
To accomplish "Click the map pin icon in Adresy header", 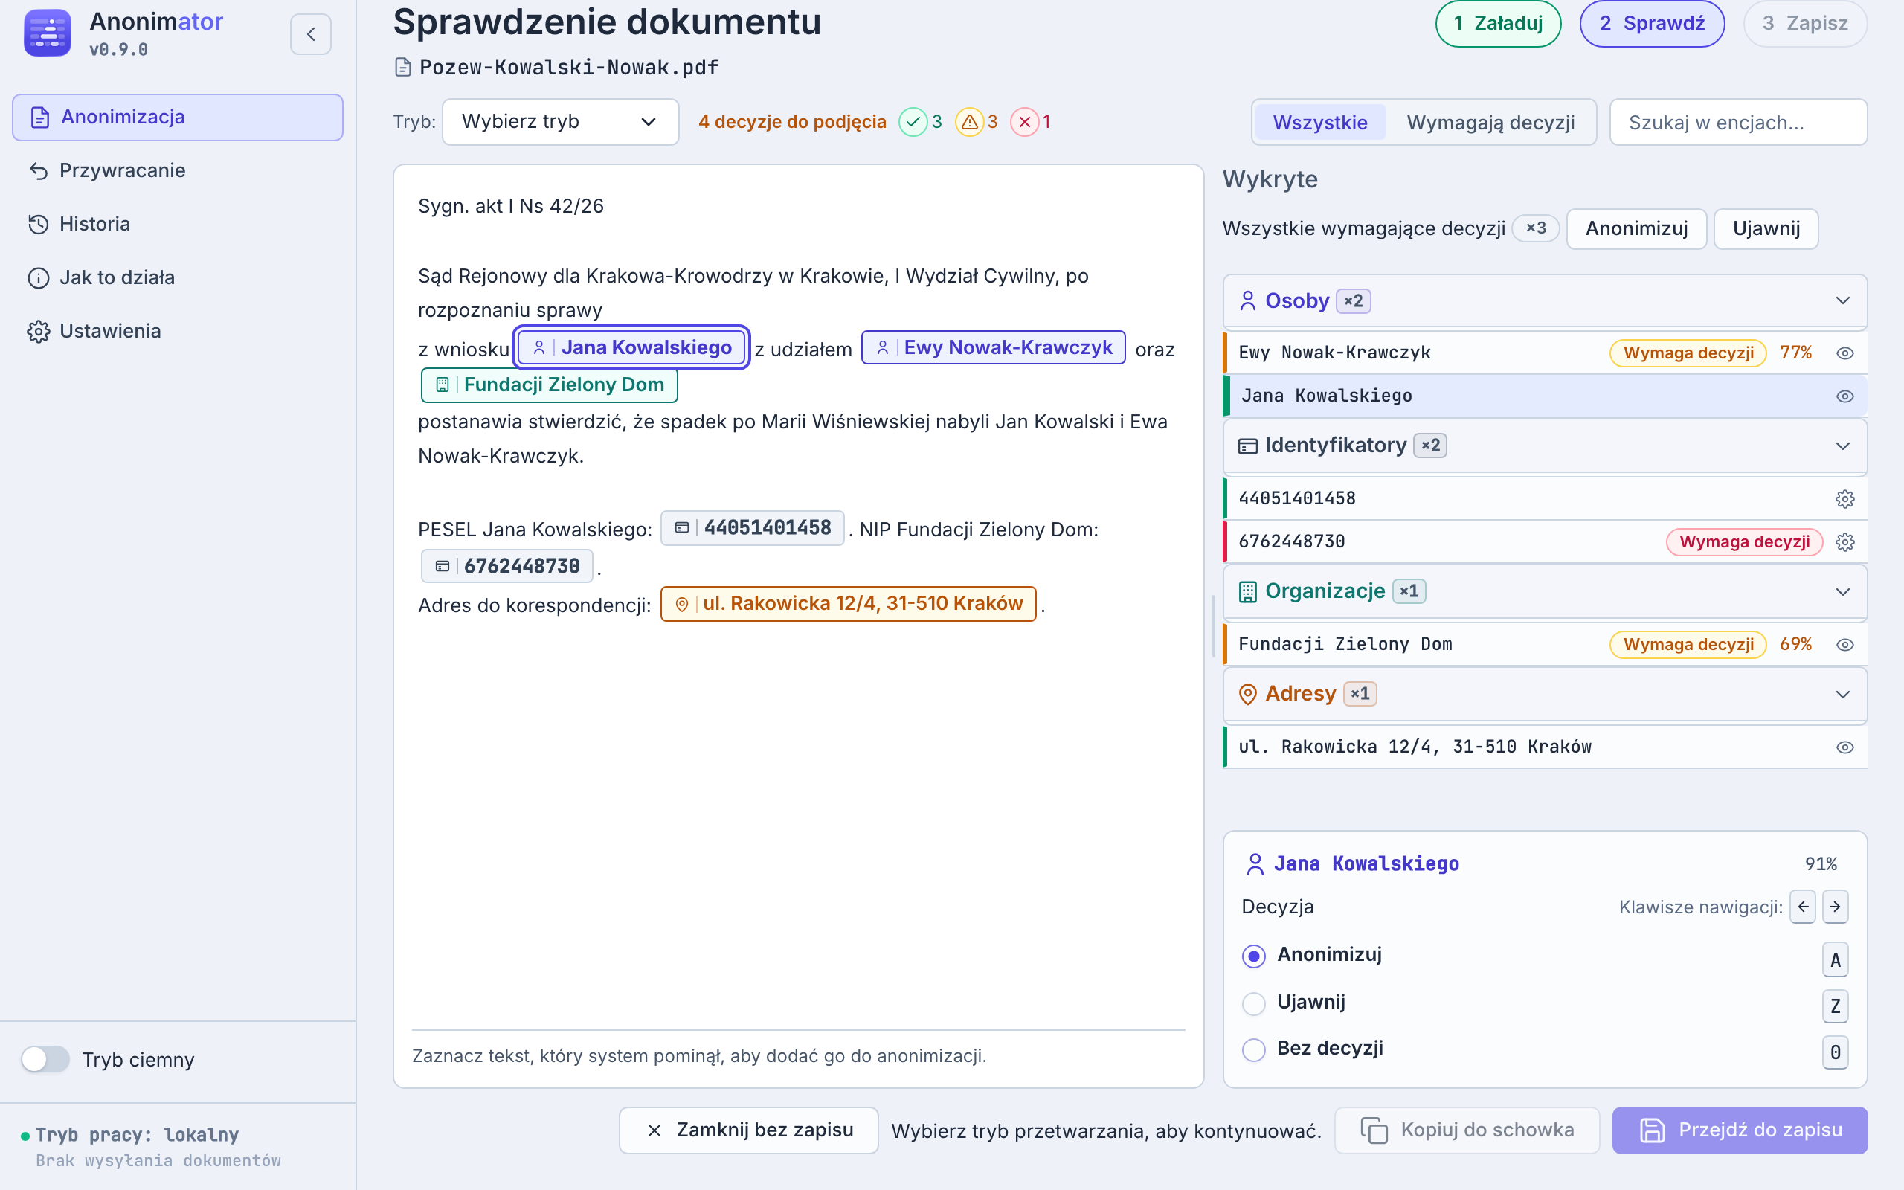I will 1248,694.
